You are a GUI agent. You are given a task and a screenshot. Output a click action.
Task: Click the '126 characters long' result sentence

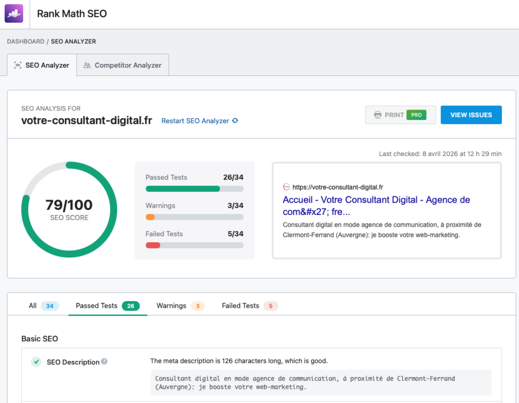(x=239, y=361)
